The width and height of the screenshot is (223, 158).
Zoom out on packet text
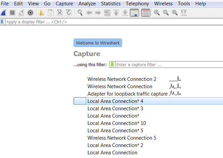(166, 13)
